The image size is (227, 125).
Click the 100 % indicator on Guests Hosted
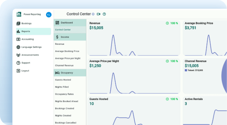pos(172,99)
